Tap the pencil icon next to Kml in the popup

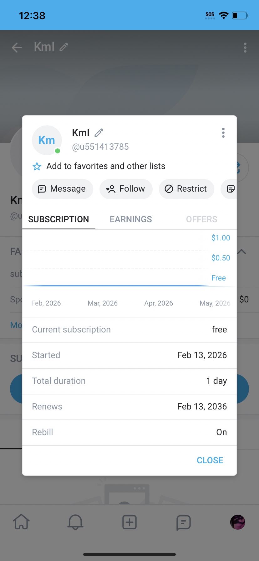(99, 133)
